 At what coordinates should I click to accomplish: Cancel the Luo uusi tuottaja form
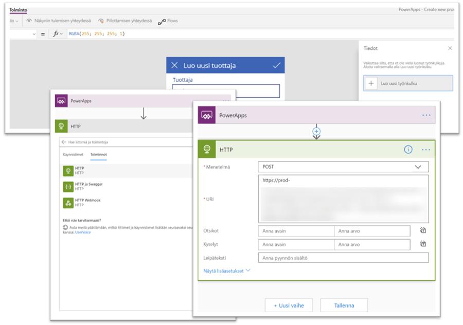(174, 65)
